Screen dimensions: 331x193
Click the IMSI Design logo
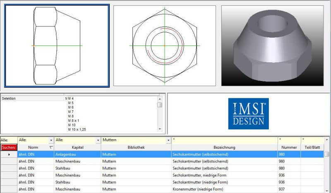tap(249, 114)
